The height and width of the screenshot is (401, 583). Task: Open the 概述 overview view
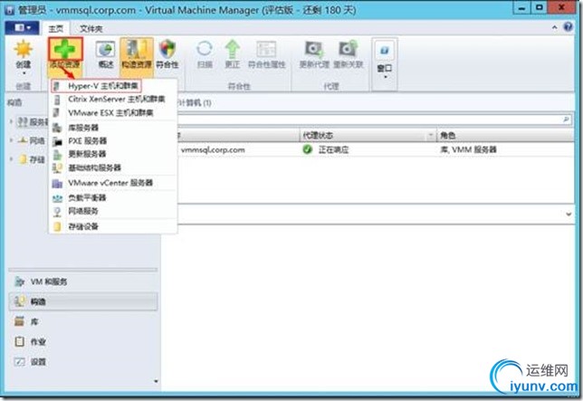coord(106,54)
